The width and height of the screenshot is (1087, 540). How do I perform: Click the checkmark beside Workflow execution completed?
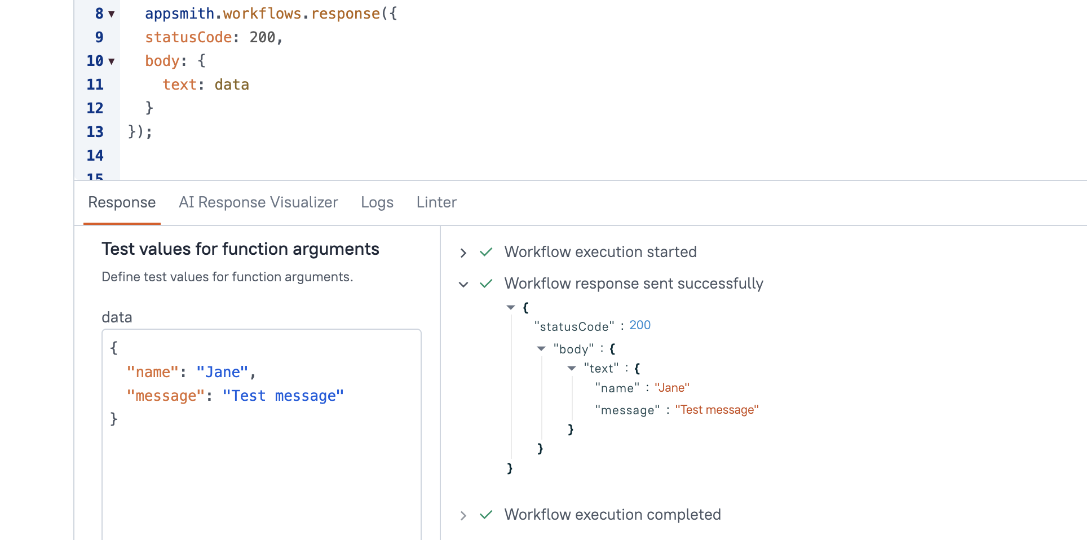tap(486, 515)
